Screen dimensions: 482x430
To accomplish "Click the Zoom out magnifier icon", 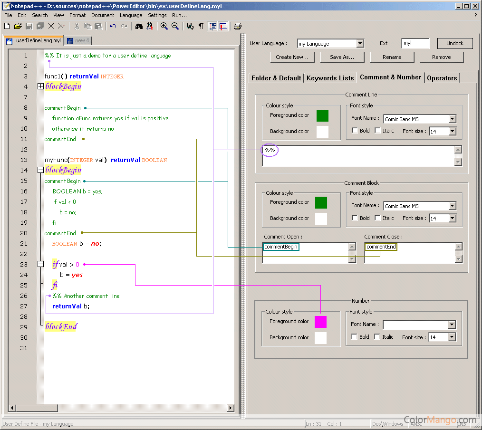I will 175,26.
